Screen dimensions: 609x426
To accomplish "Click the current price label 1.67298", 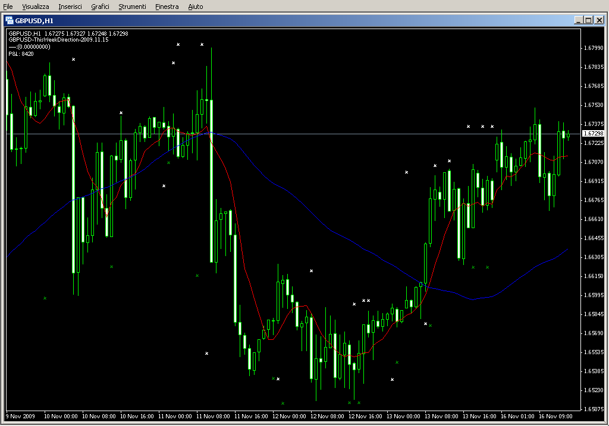I will tap(594, 134).
